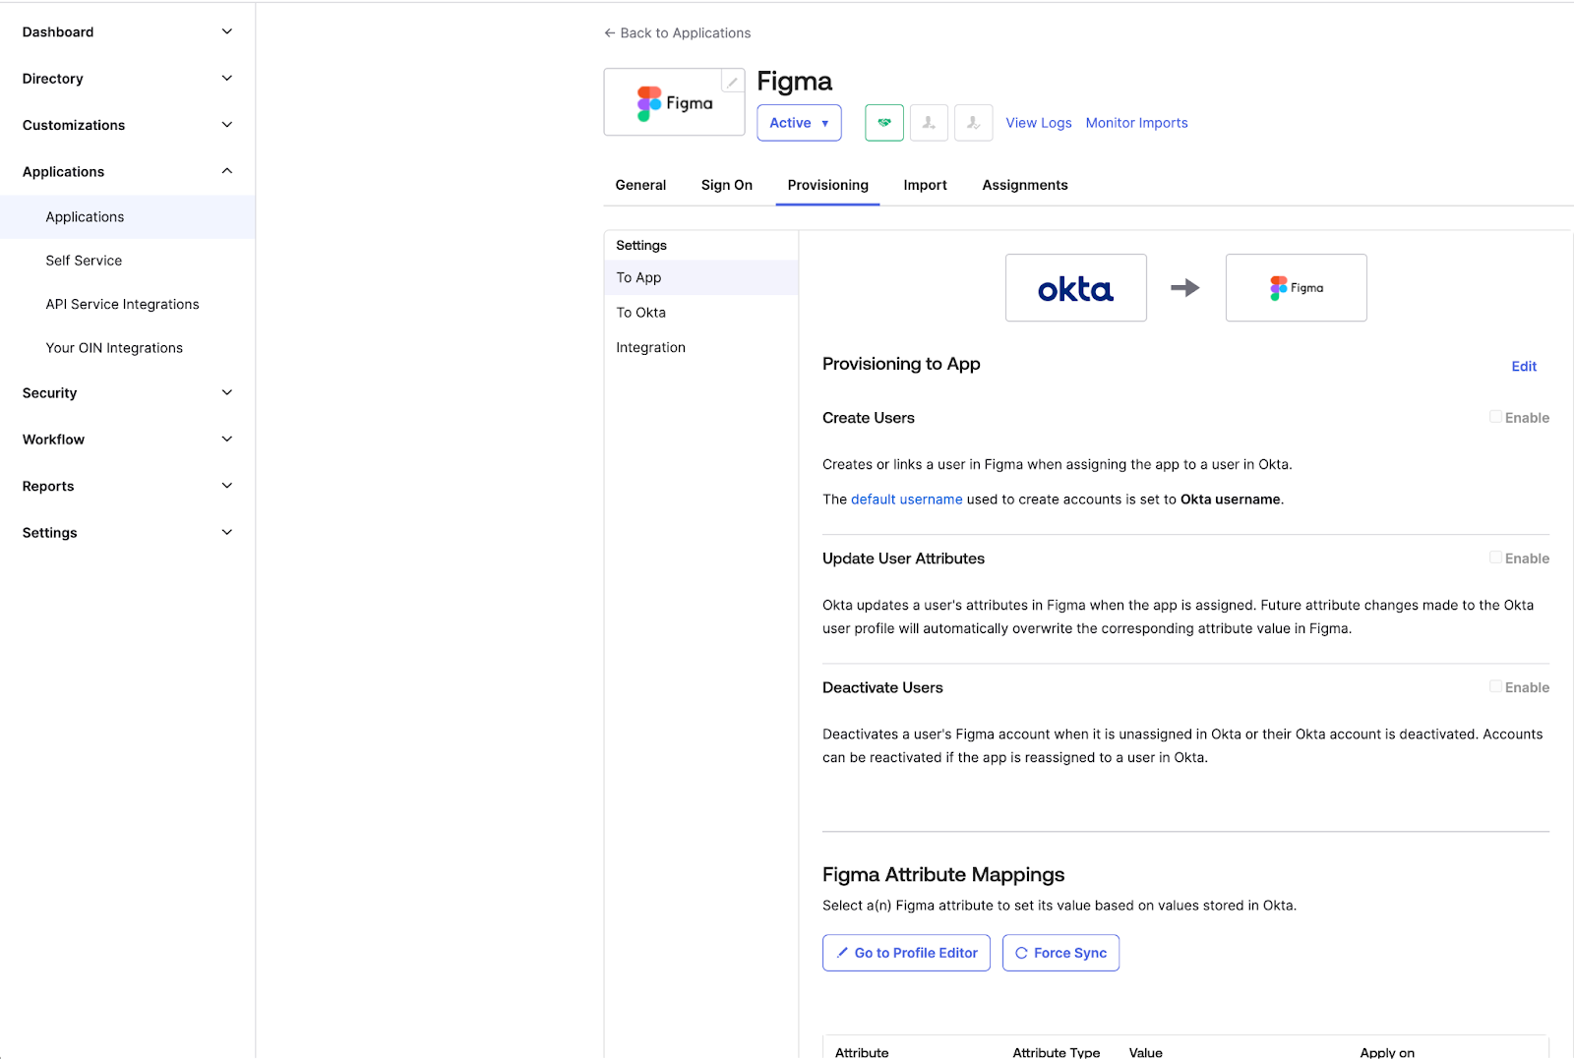
Task: Open the Active status dropdown
Action: [799, 122]
